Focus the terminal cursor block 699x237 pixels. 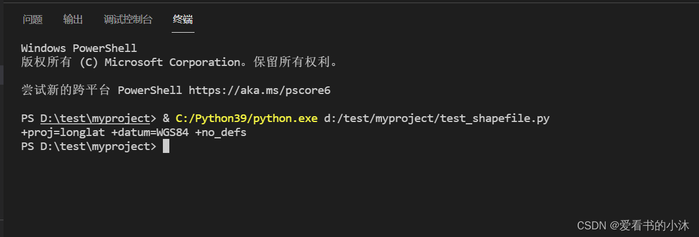pos(166,147)
